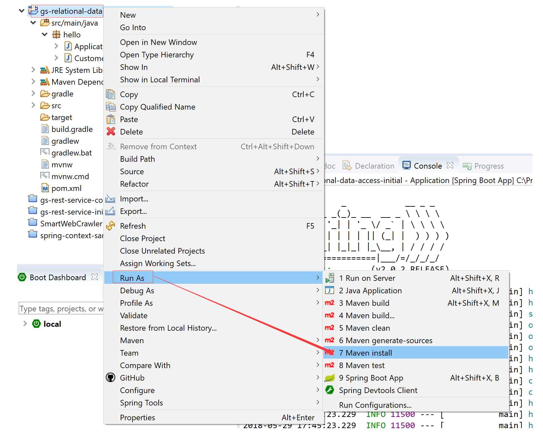
Task: Open the Debug As submenu
Action: click(214, 291)
